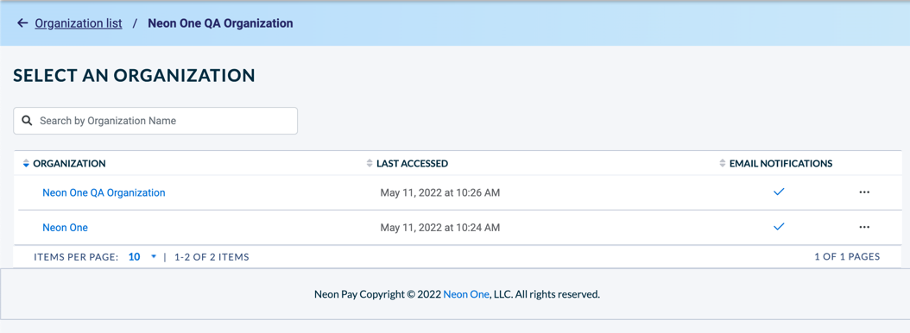Expand the items per page dropdown arrow
Image resolution: width=910 pixels, height=333 pixels.
click(x=154, y=256)
